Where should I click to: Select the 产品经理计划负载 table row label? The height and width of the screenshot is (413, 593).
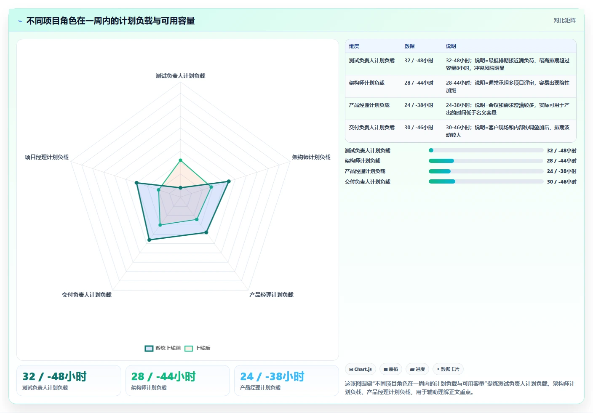click(369, 105)
